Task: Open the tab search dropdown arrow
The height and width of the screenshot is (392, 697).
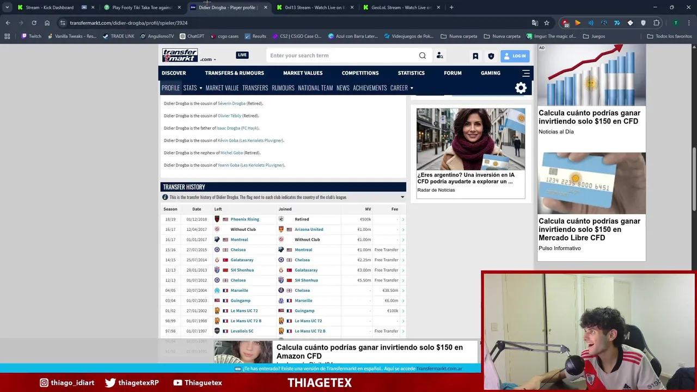Action: [x=7, y=8]
